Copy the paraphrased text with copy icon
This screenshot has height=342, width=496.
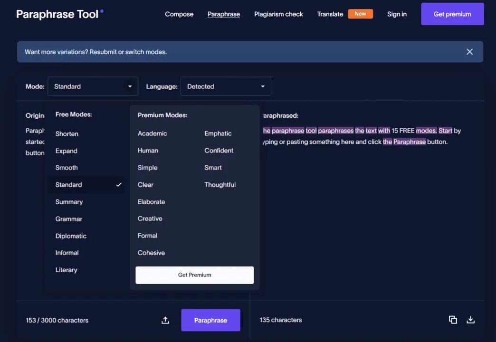(453, 320)
